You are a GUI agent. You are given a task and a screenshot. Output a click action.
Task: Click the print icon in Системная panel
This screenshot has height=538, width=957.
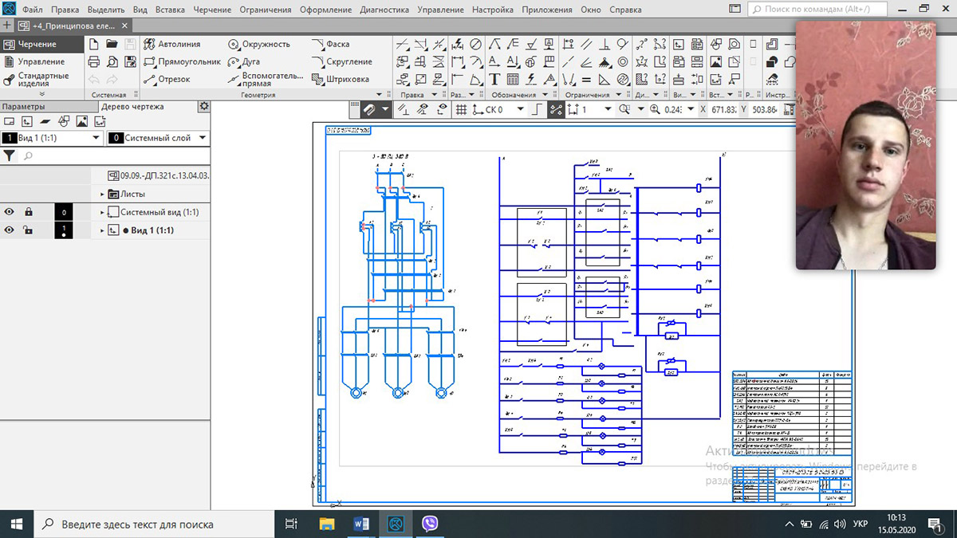pos(93,62)
